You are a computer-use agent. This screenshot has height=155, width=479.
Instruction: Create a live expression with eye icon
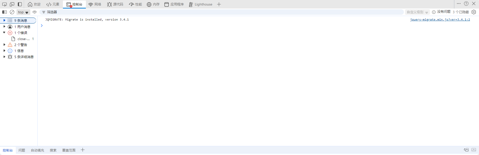click(x=35, y=12)
